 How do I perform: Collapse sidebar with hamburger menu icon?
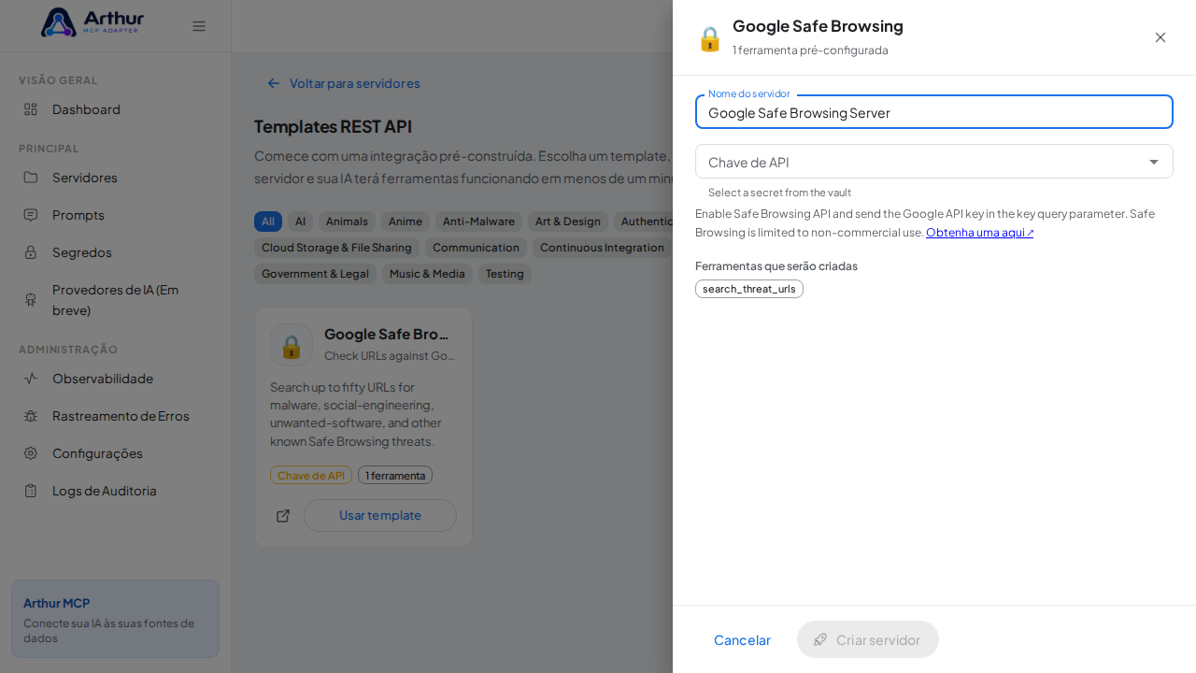coord(199,26)
